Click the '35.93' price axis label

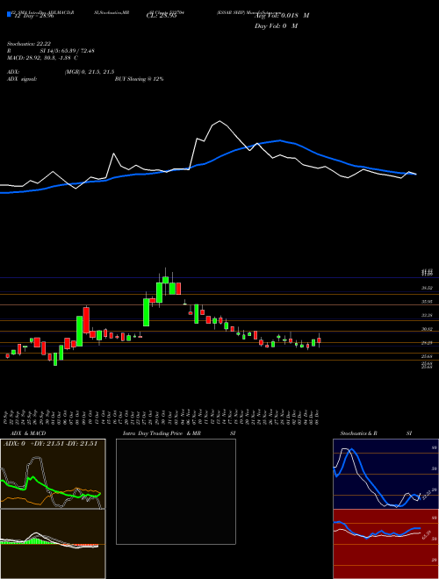(427, 302)
